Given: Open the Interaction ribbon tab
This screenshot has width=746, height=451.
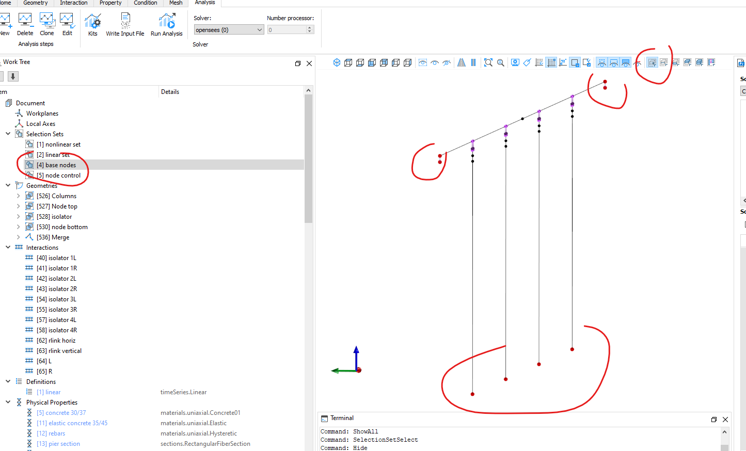Looking at the screenshot, I should [x=73, y=3].
